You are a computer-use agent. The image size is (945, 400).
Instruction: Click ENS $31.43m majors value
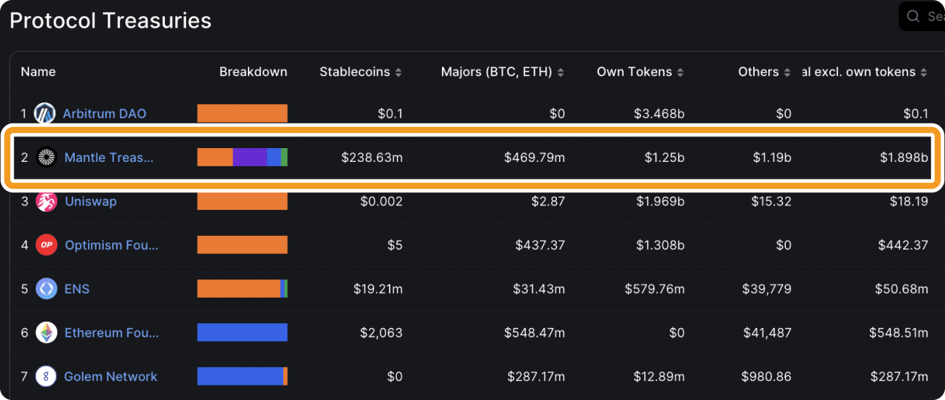[539, 289]
